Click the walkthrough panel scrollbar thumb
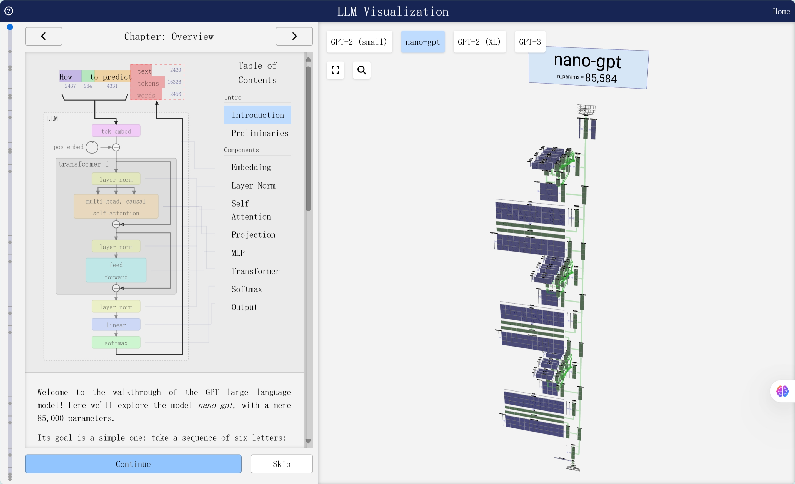 point(308,139)
